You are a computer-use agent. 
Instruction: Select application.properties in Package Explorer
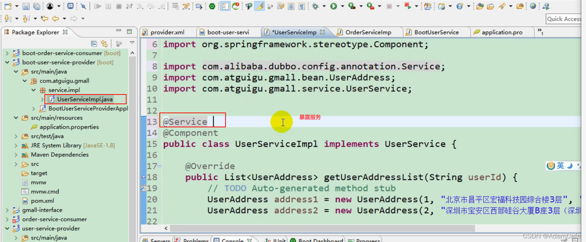(69, 127)
